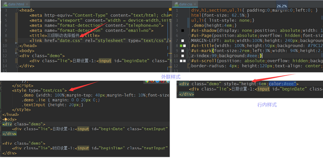Image resolution: width=323 pixels, height=158 pixels.
Task: Click "#ui-title" selector on CSS line 8
Action: coord(203,46)
